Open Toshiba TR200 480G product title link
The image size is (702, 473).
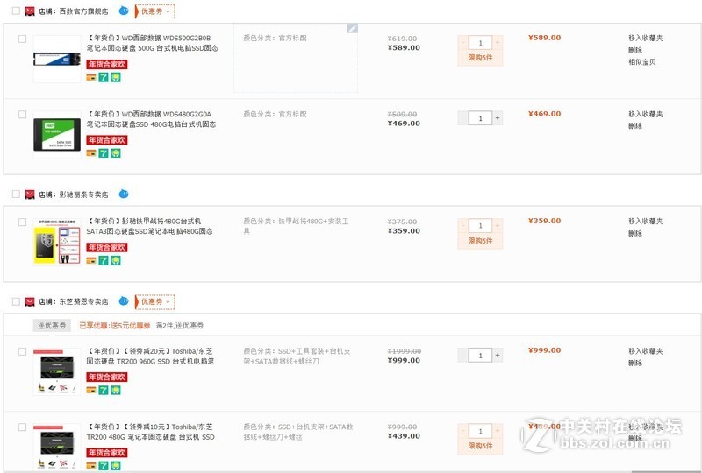pyautogui.click(x=150, y=432)
